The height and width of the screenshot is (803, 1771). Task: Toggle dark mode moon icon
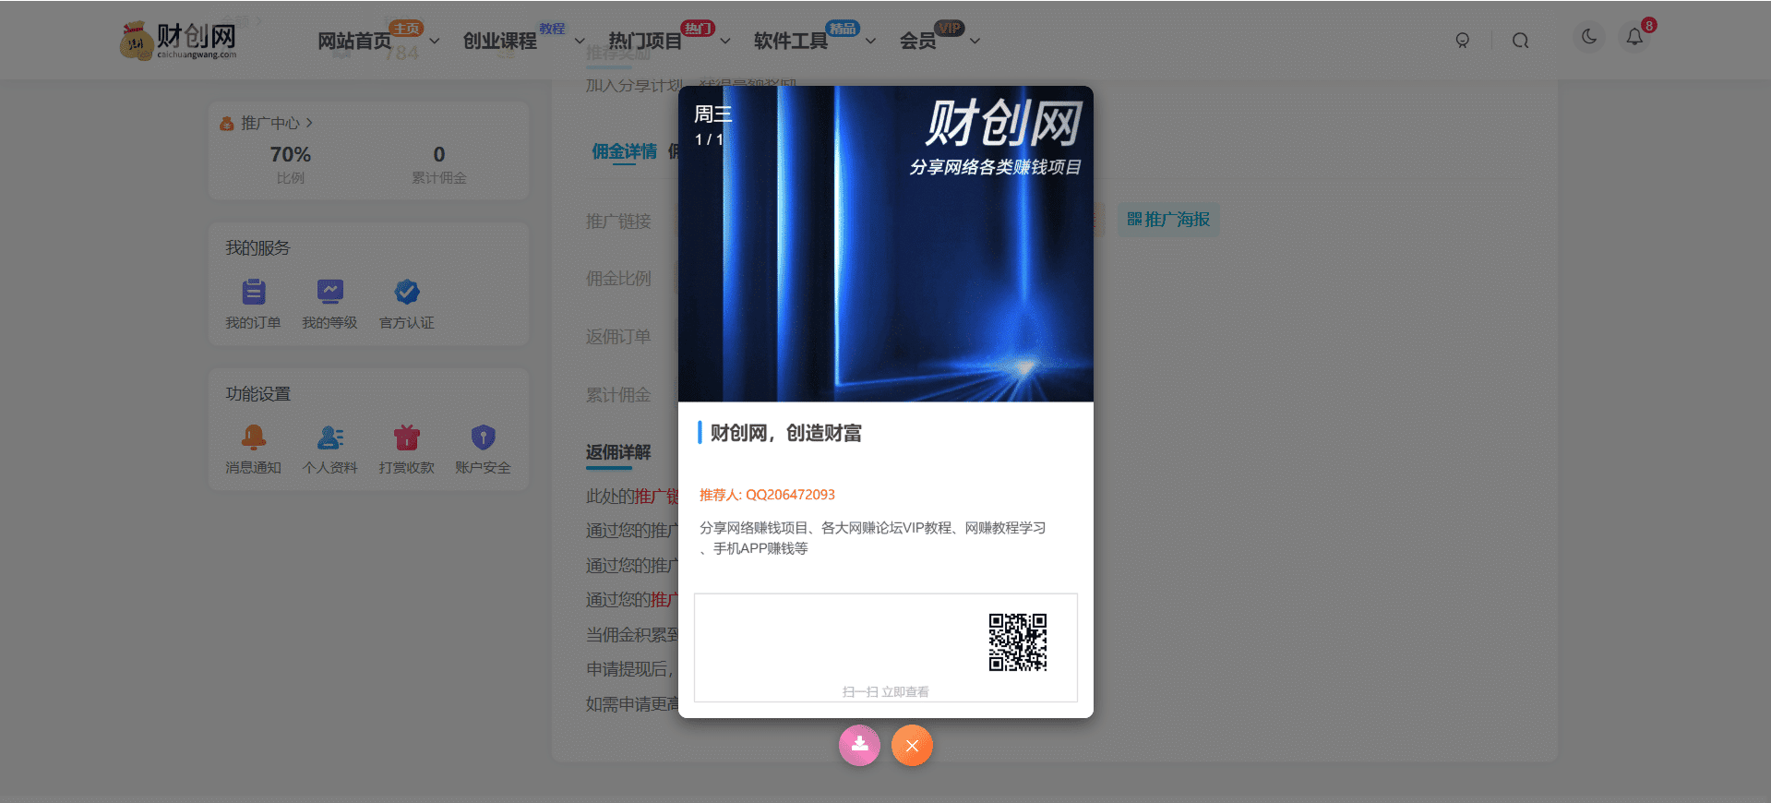1588,37
